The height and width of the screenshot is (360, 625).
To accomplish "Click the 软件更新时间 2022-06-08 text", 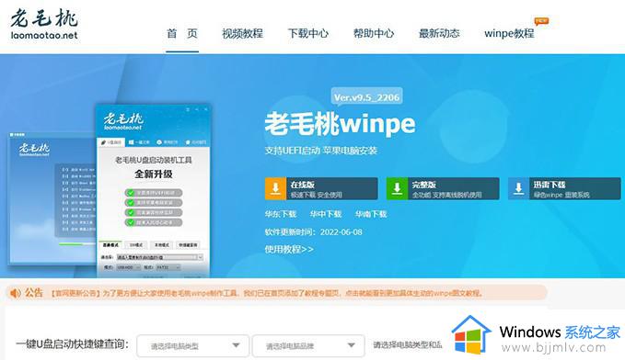I will pos(313,232).
